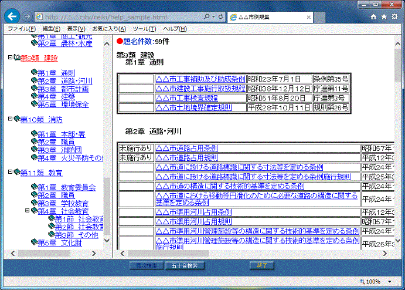Open the Tools gear icon
The width and height of the screenshot is (405, 290).
(396, 17)
